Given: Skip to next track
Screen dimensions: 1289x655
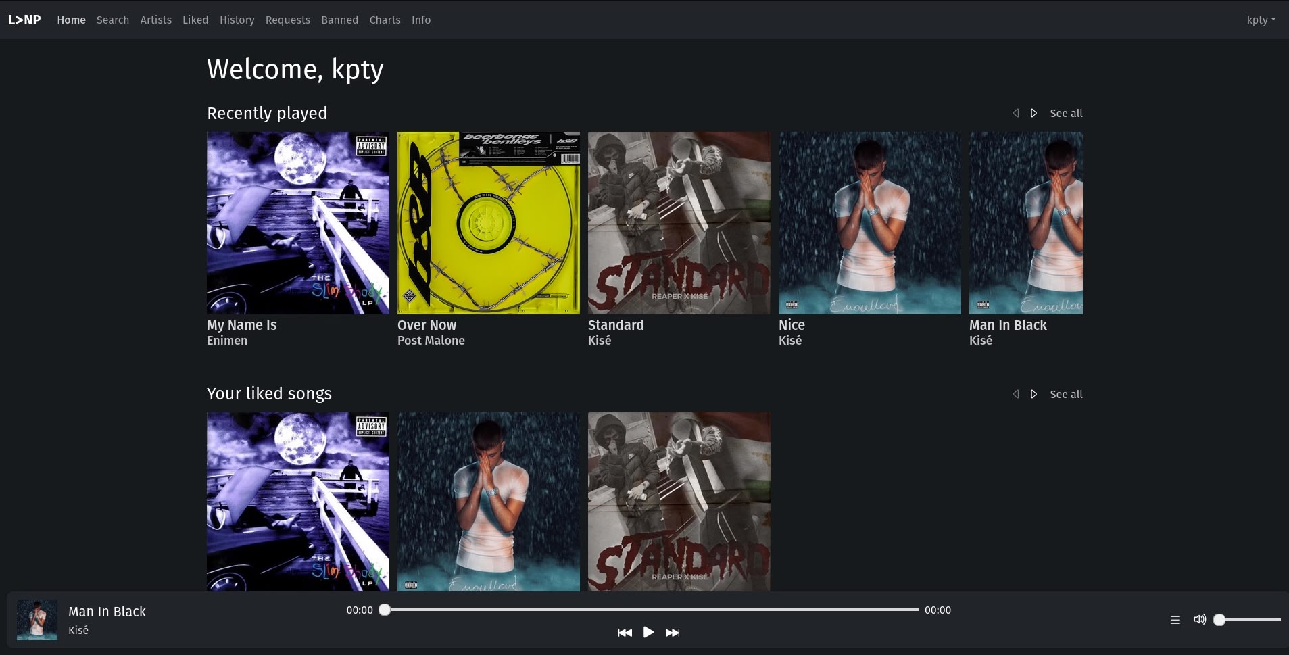Looking at the screenshot, I should click(673, 633).
